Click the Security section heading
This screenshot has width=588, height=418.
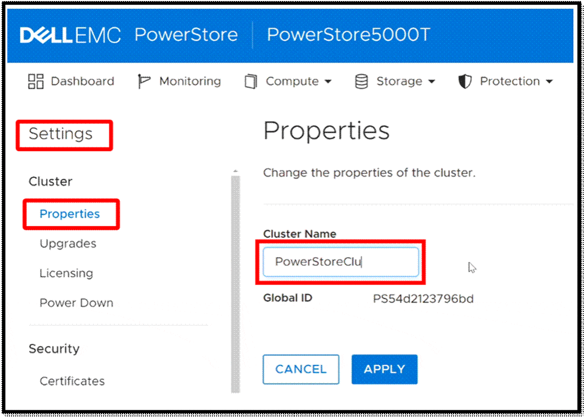(54, 349)
